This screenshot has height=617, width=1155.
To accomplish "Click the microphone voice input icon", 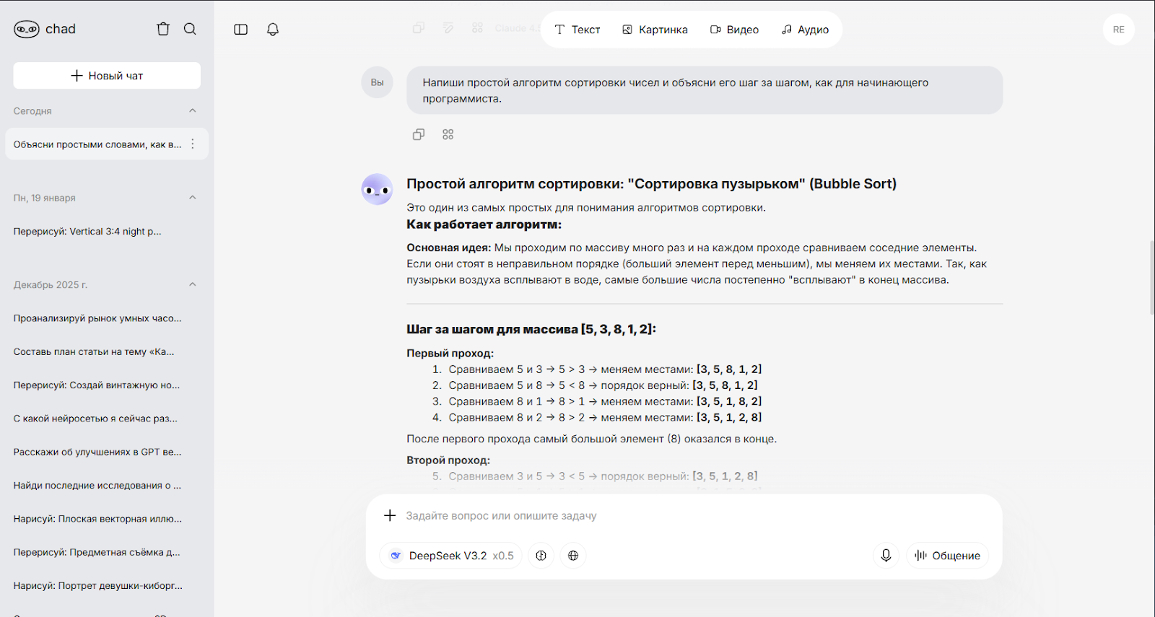I will pyautogui.click(x=886, y=555).
